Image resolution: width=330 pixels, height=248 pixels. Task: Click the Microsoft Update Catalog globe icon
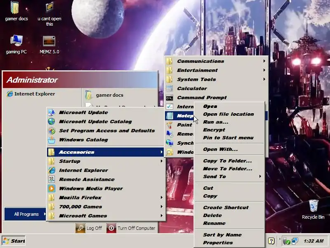(x=51, y=122)
